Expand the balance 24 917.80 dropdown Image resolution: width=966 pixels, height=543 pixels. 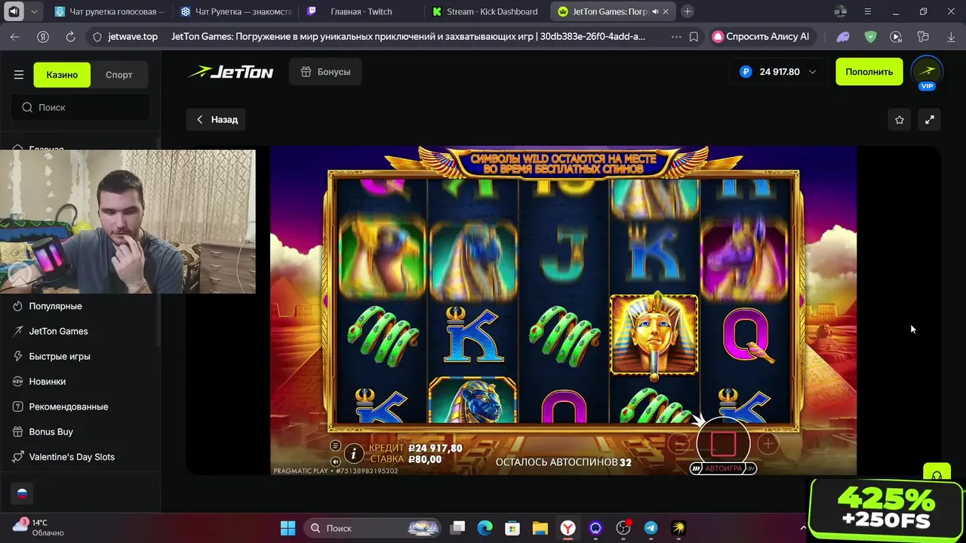[x=812, y=72]
